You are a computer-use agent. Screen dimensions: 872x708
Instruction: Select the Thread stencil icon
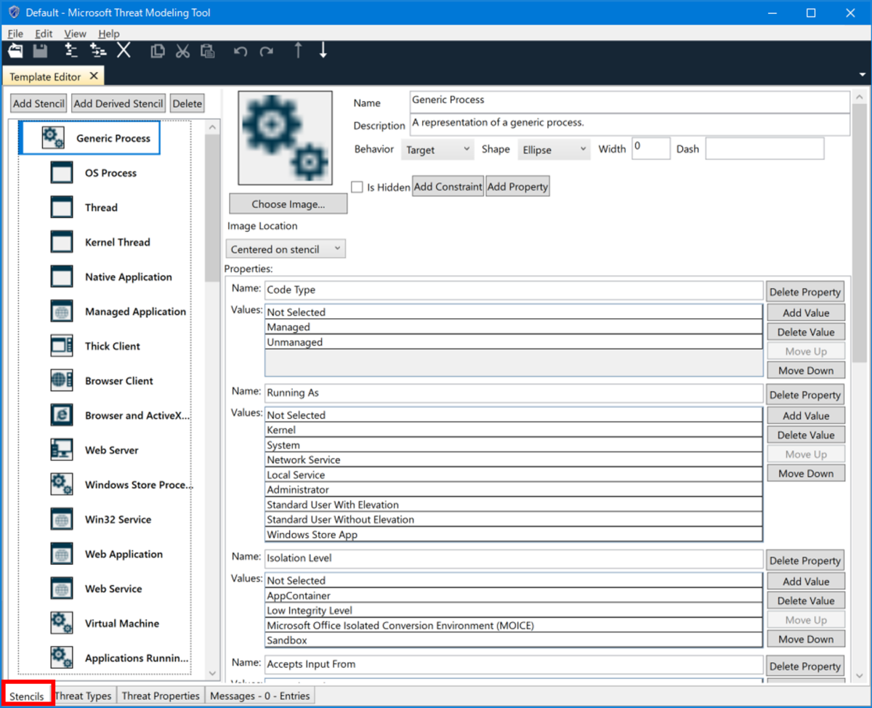click(x=62, y=207)
